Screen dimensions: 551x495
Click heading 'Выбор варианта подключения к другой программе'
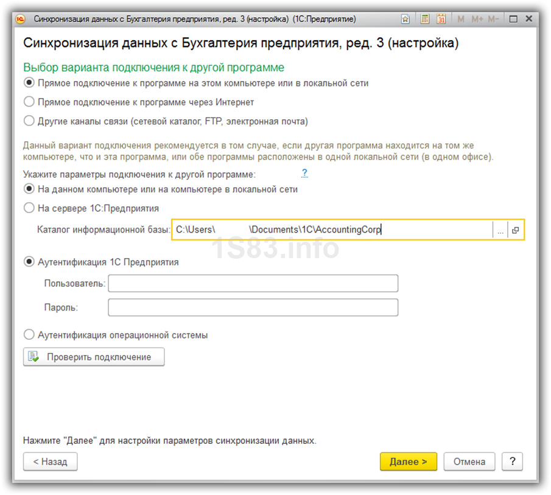[x=153, y=67]
